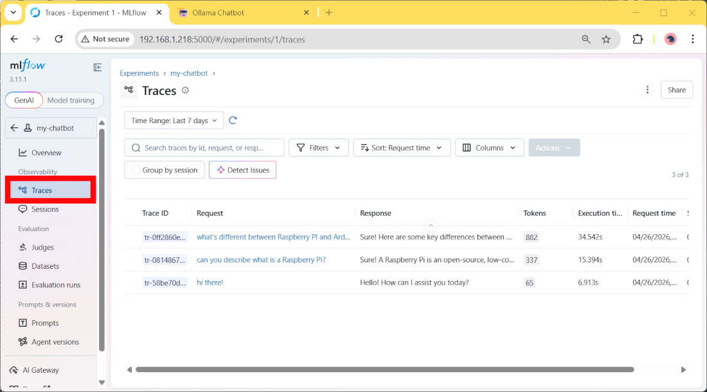Click the Detect Issues sparkle button

242,170
